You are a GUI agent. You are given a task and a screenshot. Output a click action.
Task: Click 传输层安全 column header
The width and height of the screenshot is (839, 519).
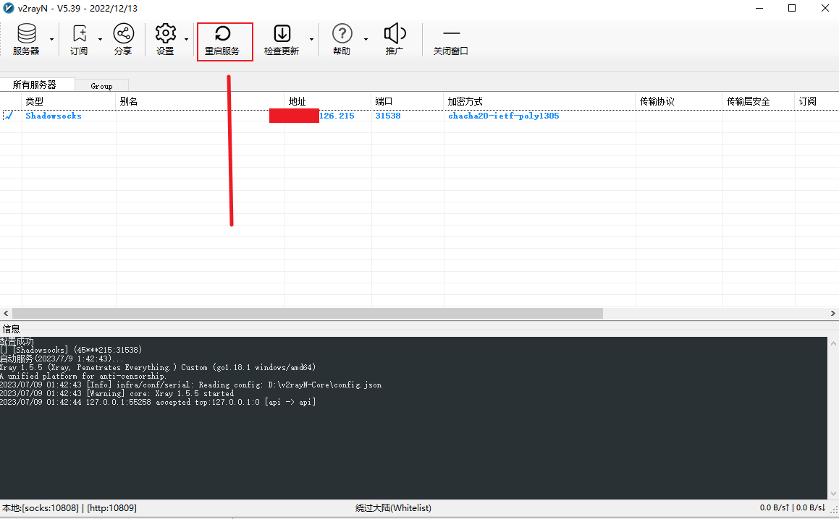pos(758,101)
